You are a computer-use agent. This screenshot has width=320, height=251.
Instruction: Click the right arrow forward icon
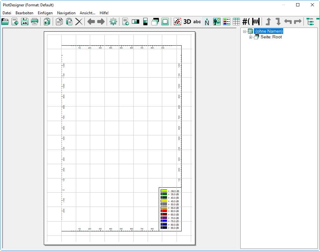coord(101,22)
